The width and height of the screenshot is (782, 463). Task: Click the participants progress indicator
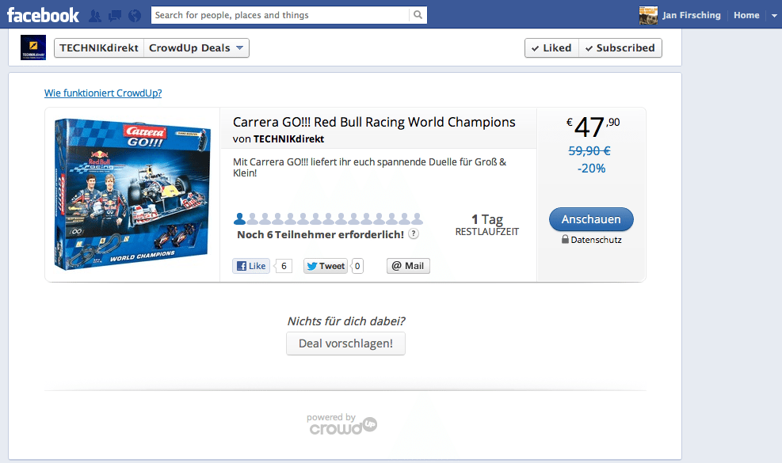pos(328,218)
